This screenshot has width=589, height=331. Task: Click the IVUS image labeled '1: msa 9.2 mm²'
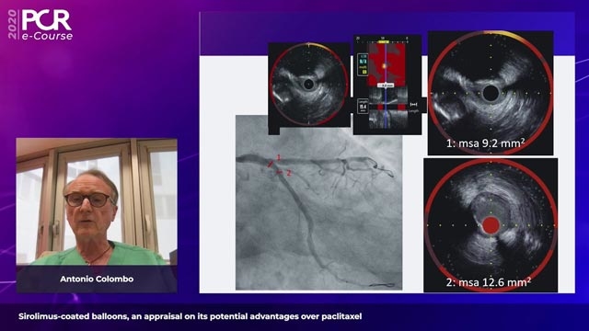click(x=491, y=93)
